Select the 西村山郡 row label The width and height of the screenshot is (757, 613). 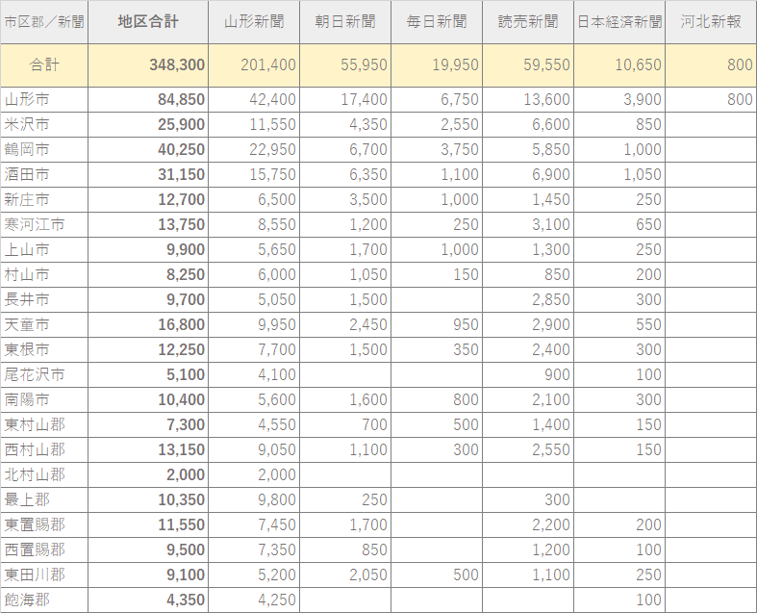(x=44, y=449)
